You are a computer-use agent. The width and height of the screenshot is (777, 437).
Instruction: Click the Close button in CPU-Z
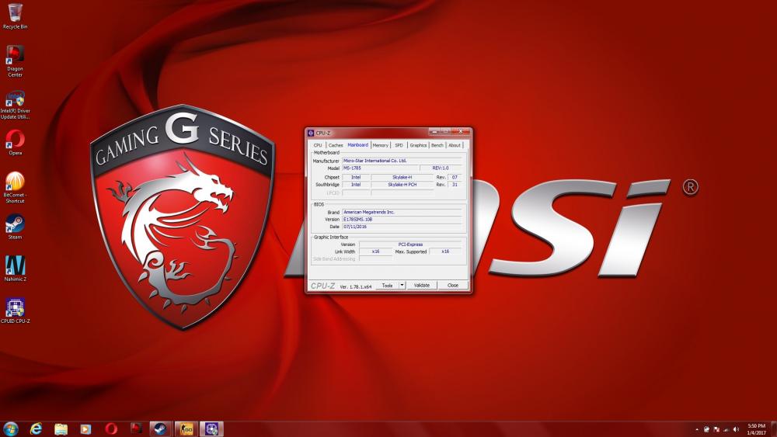(452, 286)
